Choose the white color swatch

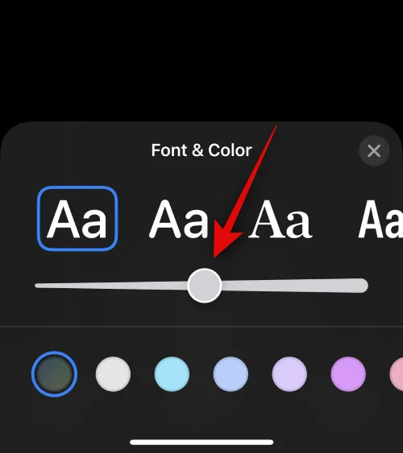(113, 374)
